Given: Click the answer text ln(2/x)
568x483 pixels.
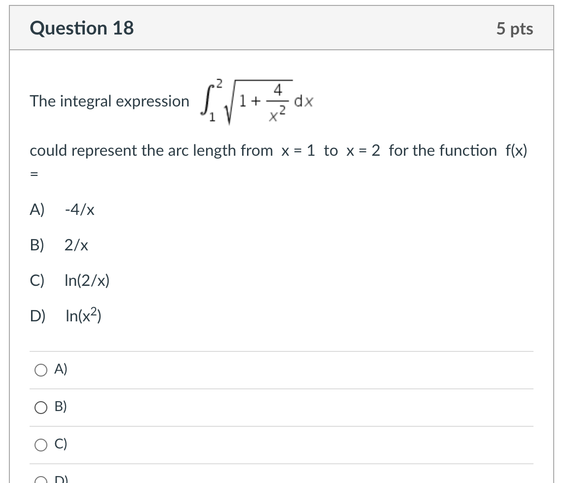Looking at the screenshot, I should point(87,281).
